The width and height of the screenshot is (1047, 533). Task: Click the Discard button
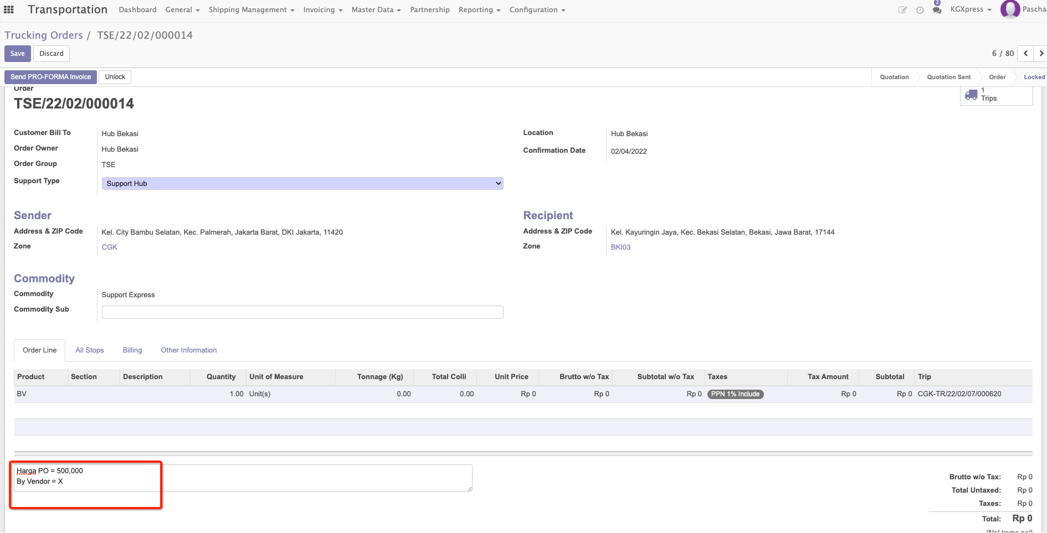[x=52, y=54]
